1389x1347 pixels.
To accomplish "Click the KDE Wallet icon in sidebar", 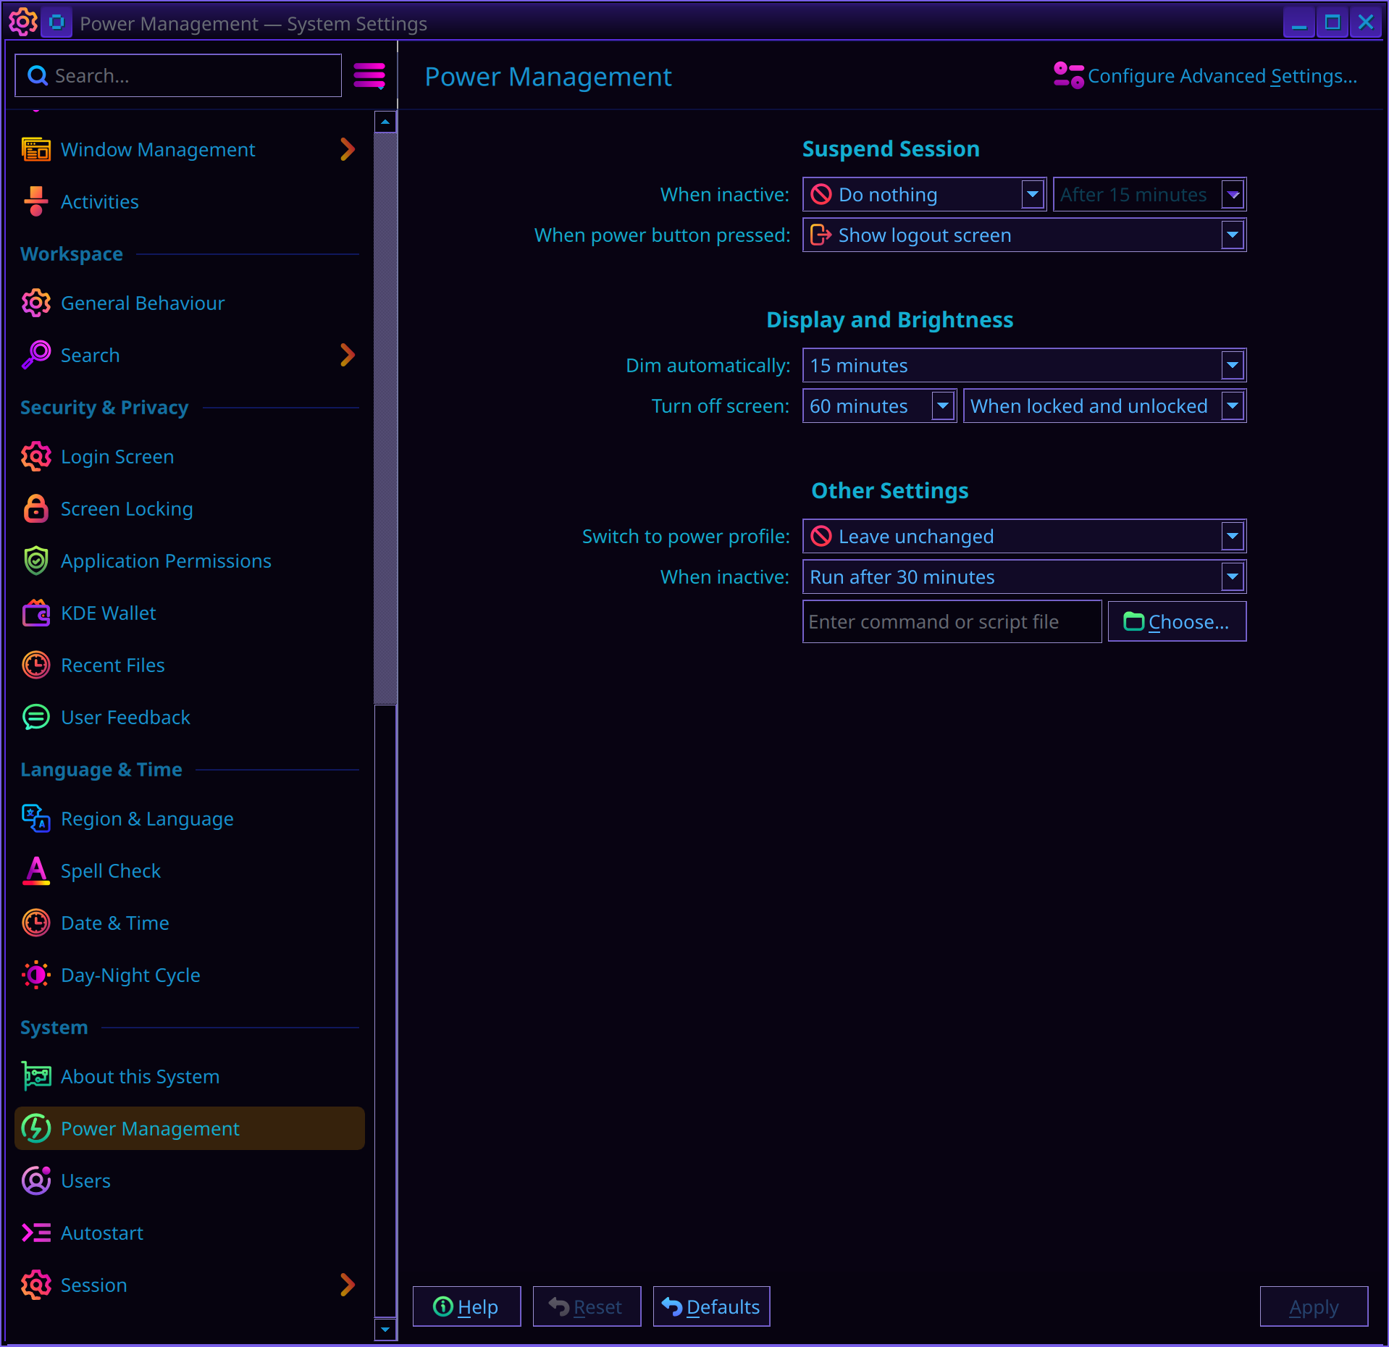I will pos(35,613).
